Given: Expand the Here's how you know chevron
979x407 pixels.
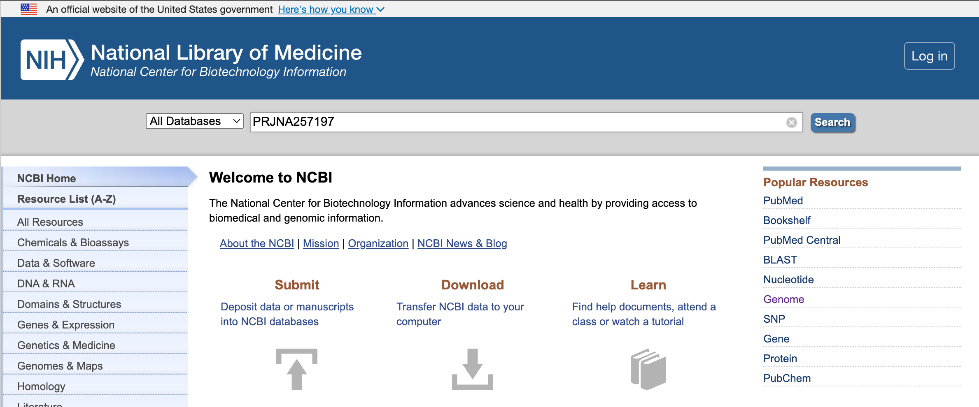Looking at the screenshot, I should (x=380, y=9).
